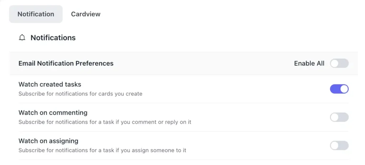The image size is (365, 165).
Task: Click the Email Notification Preferences label
Action: [x=66, y=63]
